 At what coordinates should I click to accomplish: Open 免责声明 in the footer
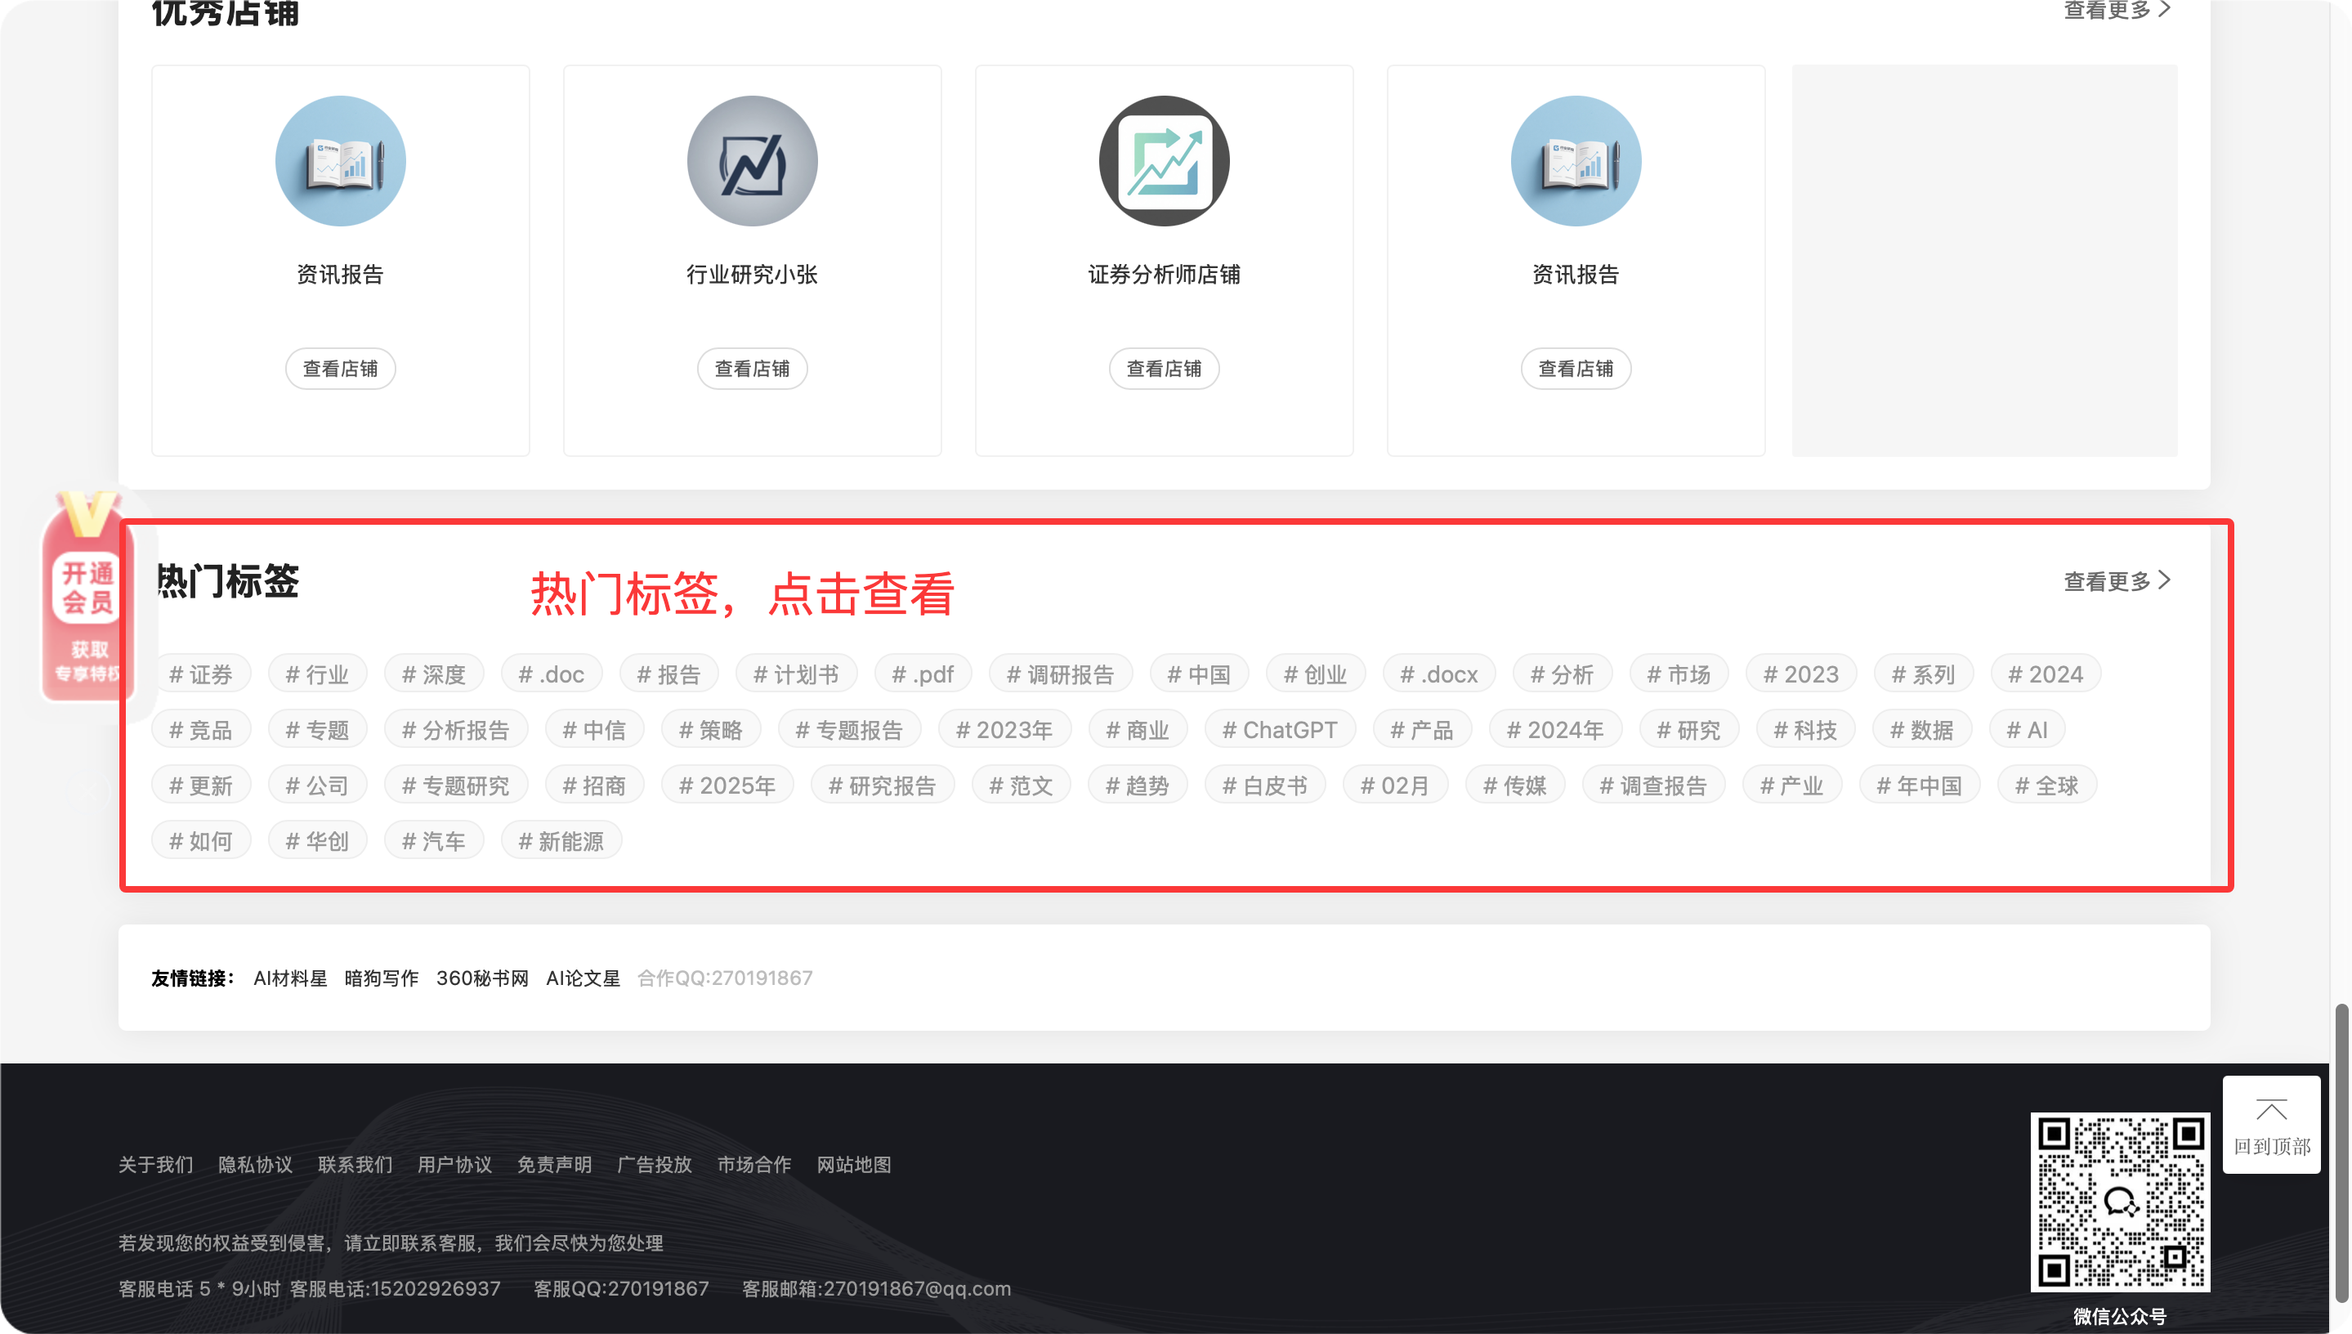(x=555, y=1165)
